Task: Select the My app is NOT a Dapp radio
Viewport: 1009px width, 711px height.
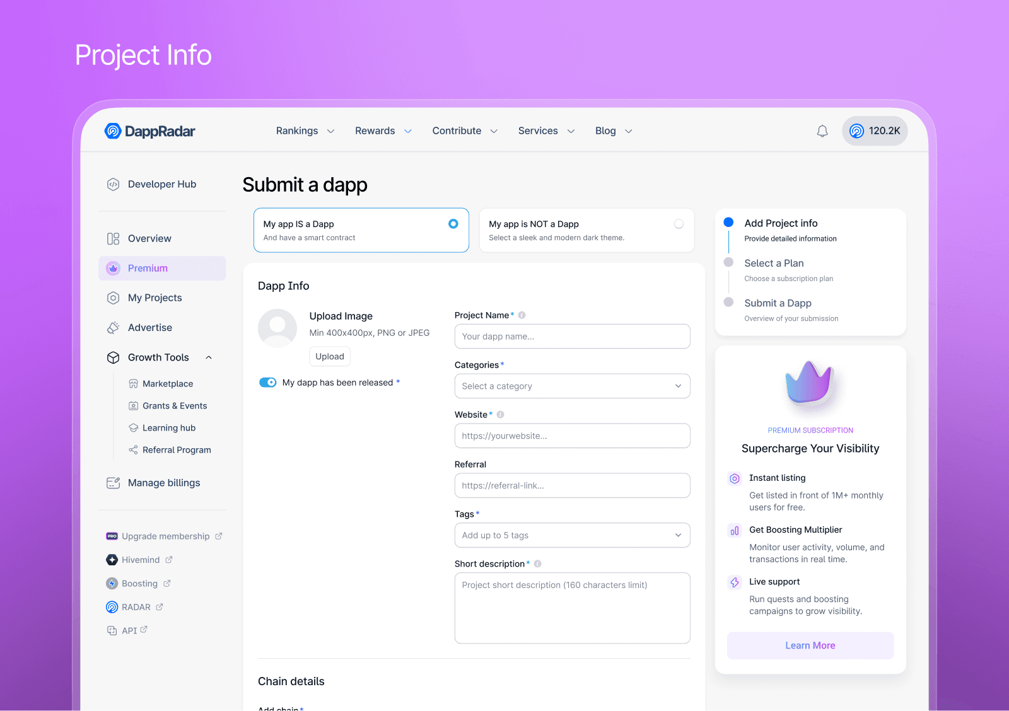Action: [x=679, y=224]
